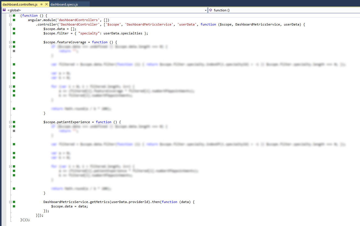The image size is (360, 226).
Task: Click the purple icon beside <global>
Action: pos(4,10)
